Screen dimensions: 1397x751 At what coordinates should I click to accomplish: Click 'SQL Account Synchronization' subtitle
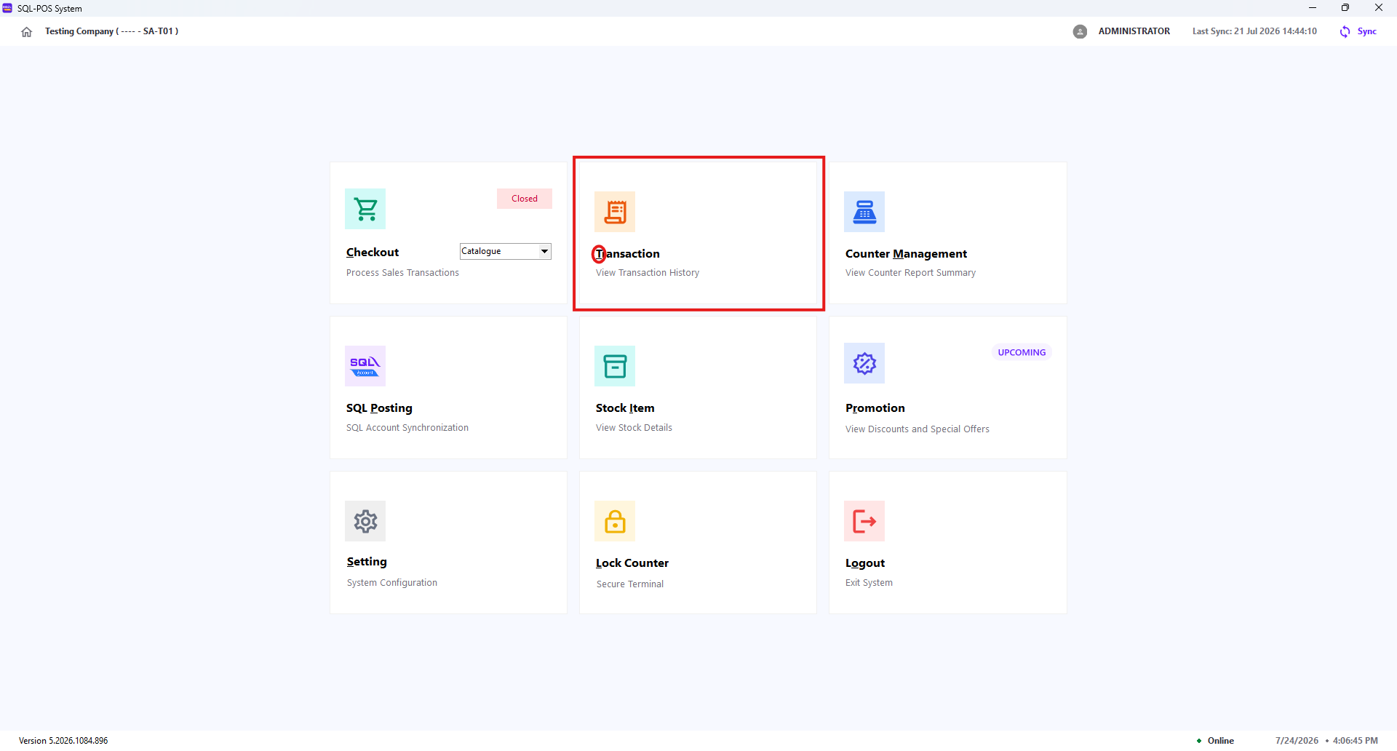point(407,428)
